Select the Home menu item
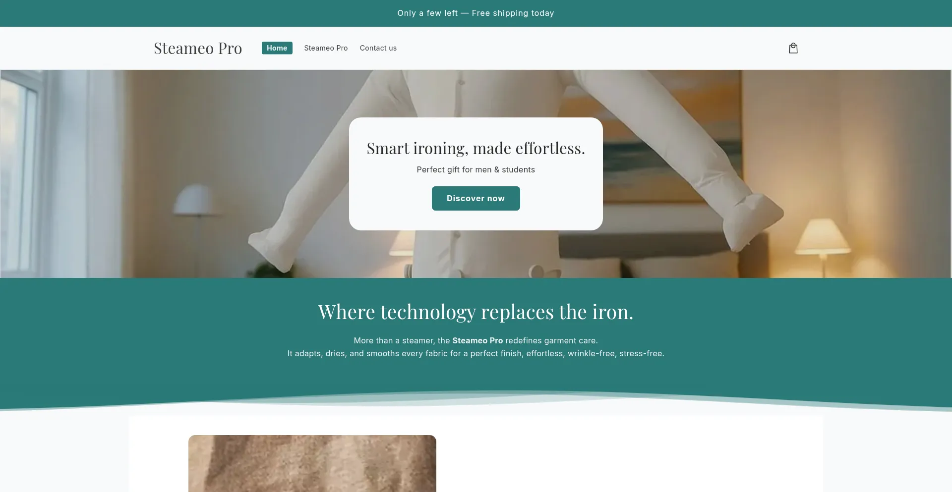The image size is (952, 492). click(277, 48)
